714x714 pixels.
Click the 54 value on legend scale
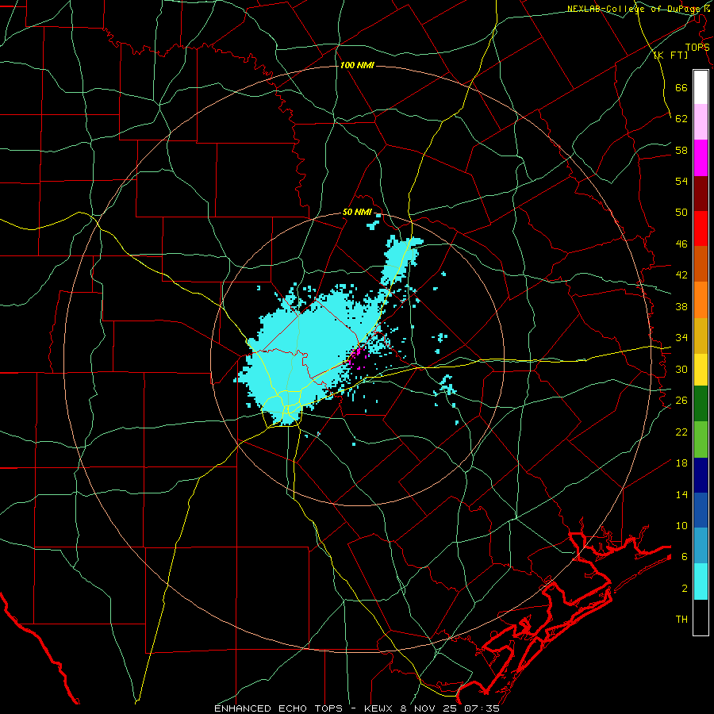(681, 181)
